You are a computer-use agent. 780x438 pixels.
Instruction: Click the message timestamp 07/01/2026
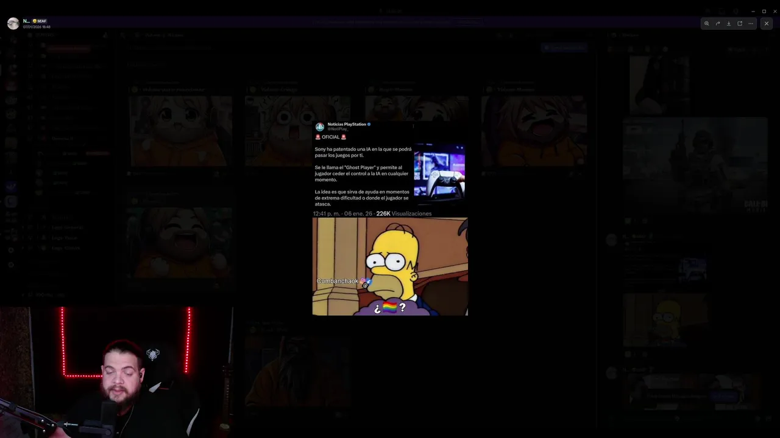coord(37,27)
